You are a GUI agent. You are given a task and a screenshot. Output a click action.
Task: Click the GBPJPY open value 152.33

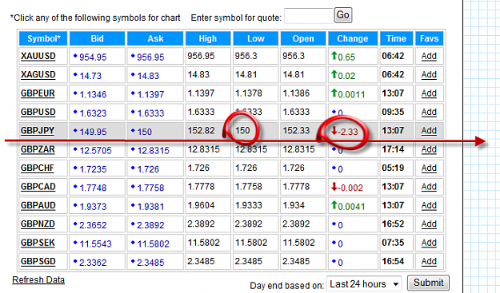[296, 131]
